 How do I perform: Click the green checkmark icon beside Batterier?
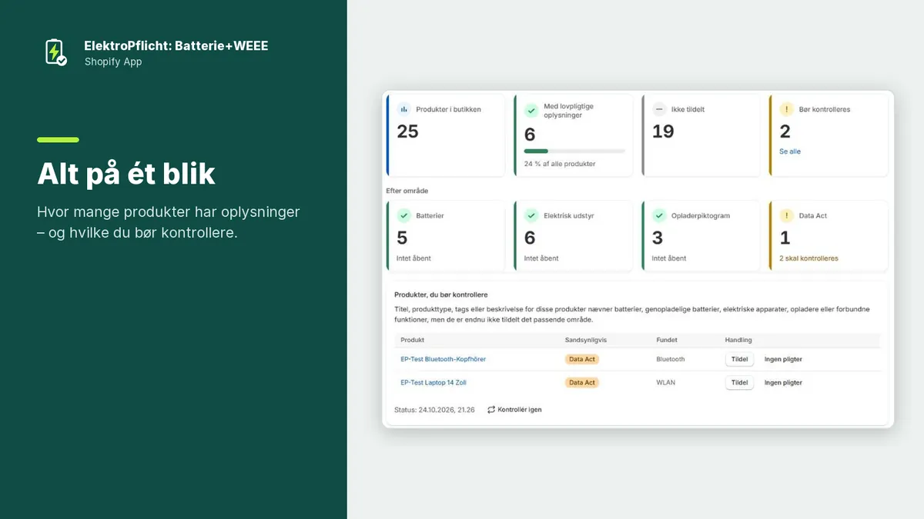pos(404,215)
